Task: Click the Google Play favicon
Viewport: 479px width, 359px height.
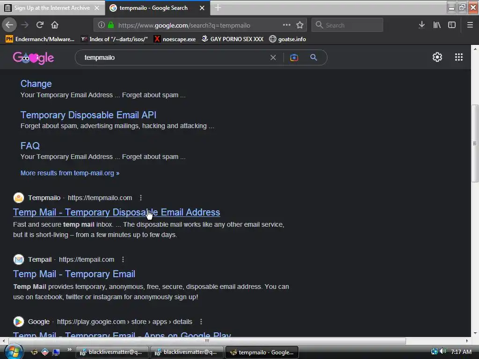Action: click(x=19, y=322)
